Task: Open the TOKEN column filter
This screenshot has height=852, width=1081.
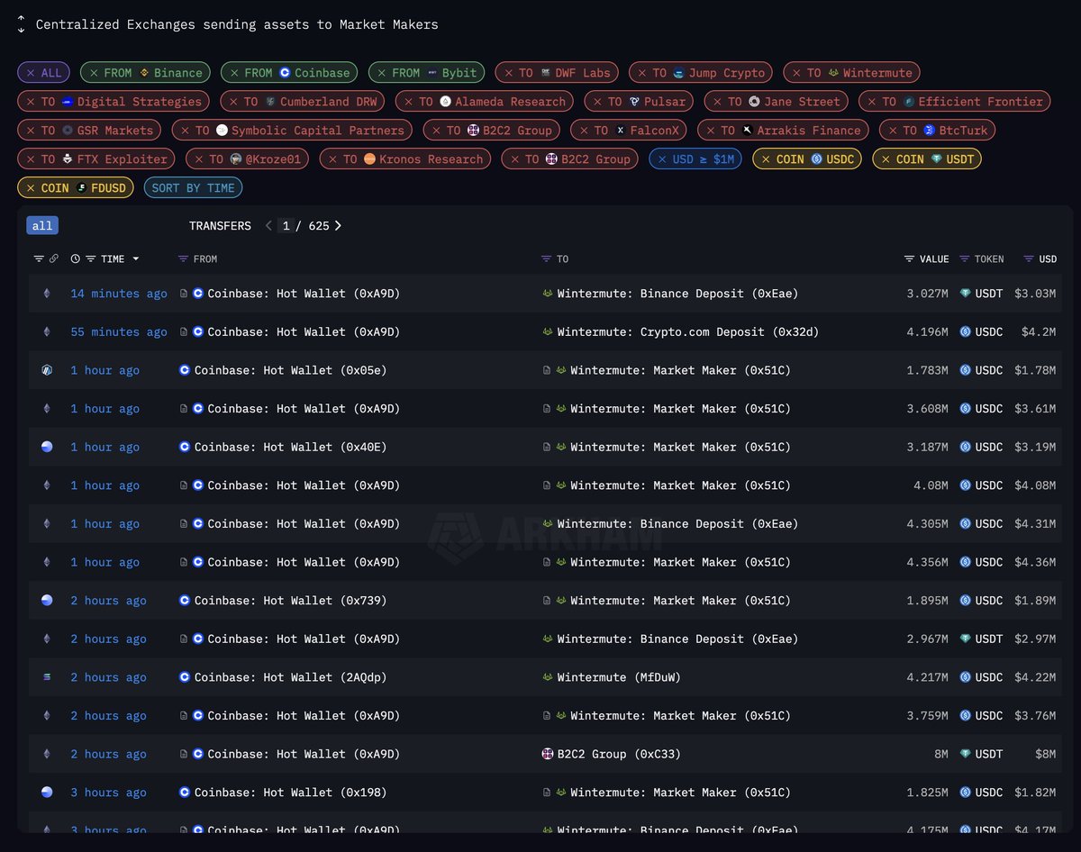Action: click(965, 259)
